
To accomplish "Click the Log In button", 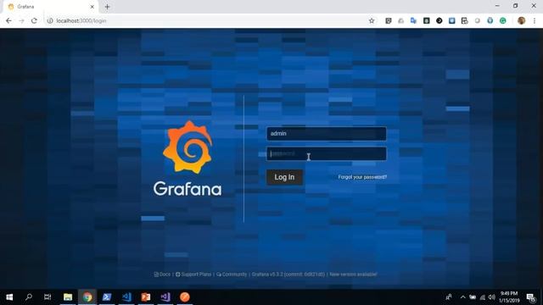I will pyautogui.click(x=284, y=177).
